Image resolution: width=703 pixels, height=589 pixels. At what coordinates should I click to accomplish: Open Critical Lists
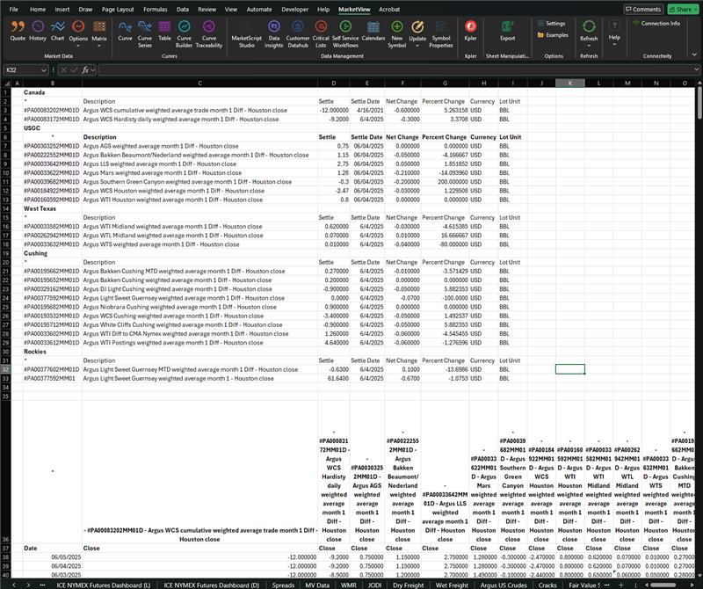click(x=321, y=34)
